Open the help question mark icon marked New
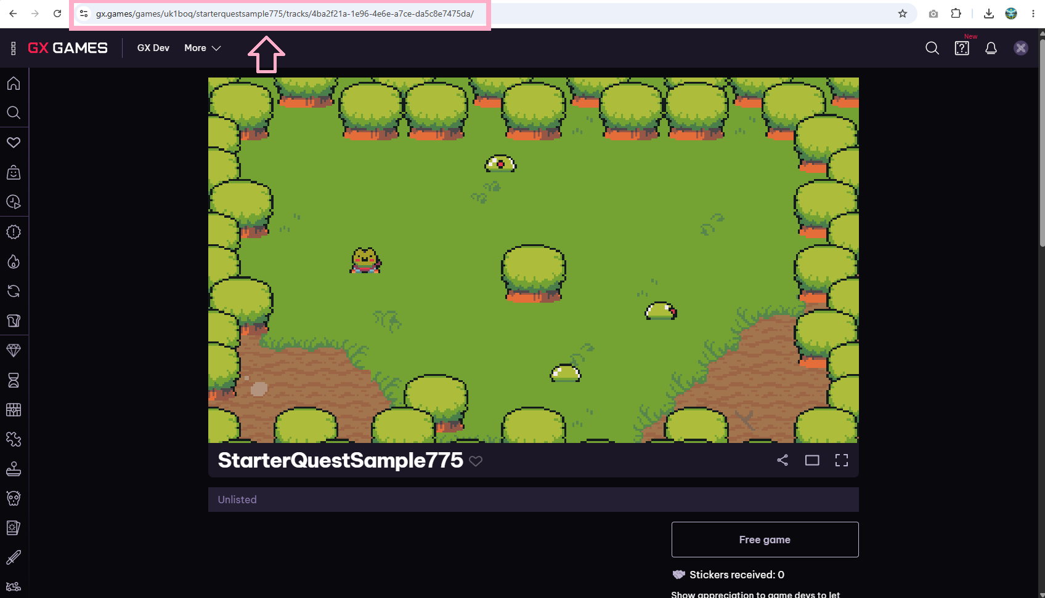1045x598 pixels. click(962, 48)
